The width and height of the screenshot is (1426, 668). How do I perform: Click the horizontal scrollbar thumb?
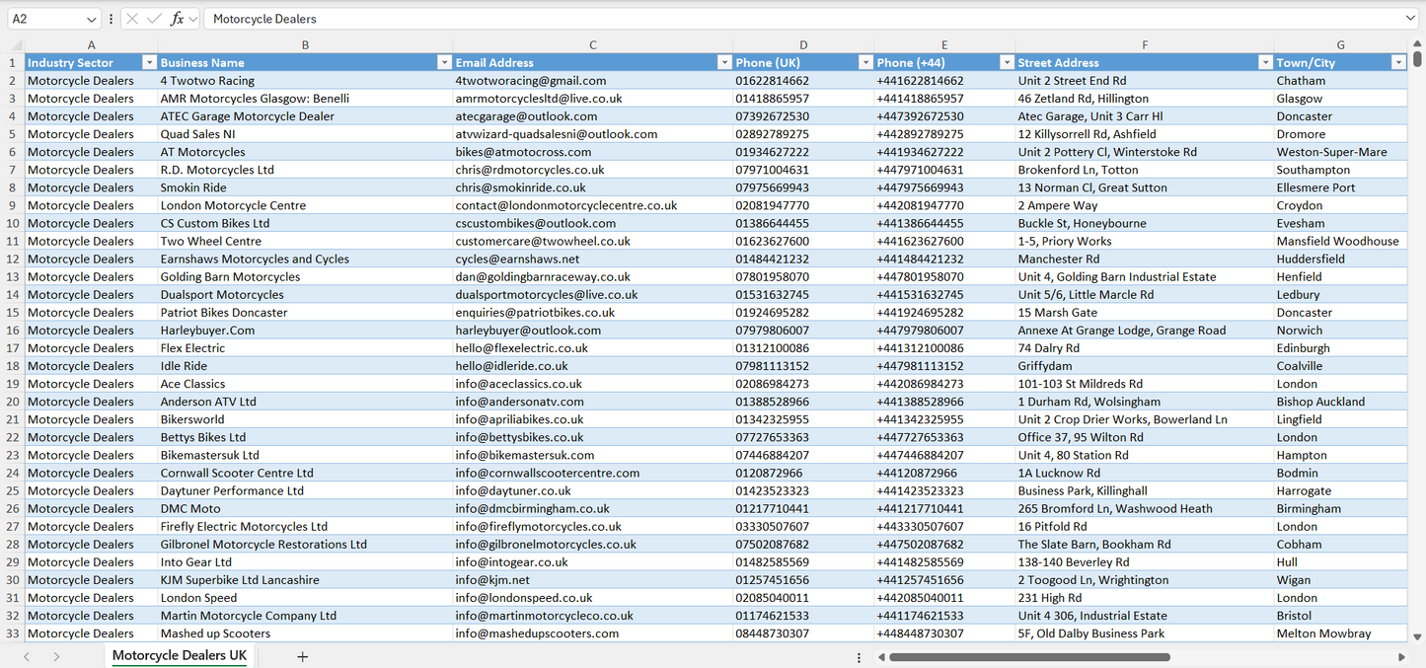(1029, 656)
